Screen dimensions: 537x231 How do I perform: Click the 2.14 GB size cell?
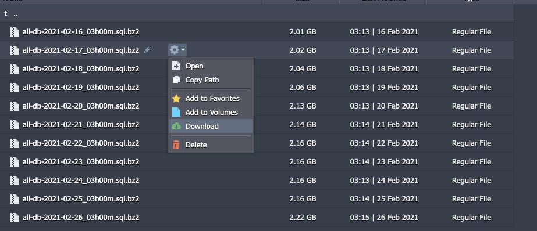(303, 124)
